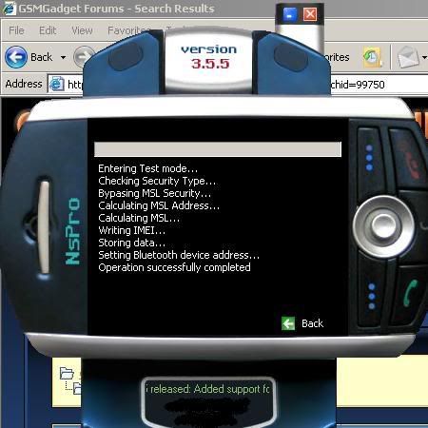428x428 pixels.
Task: Open the Back history dropdown arrow
Action: point(63,57)
